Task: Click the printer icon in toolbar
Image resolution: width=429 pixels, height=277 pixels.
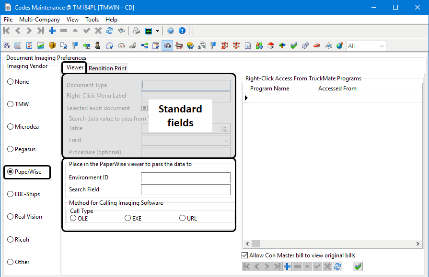Action: [x=137, y=31]
